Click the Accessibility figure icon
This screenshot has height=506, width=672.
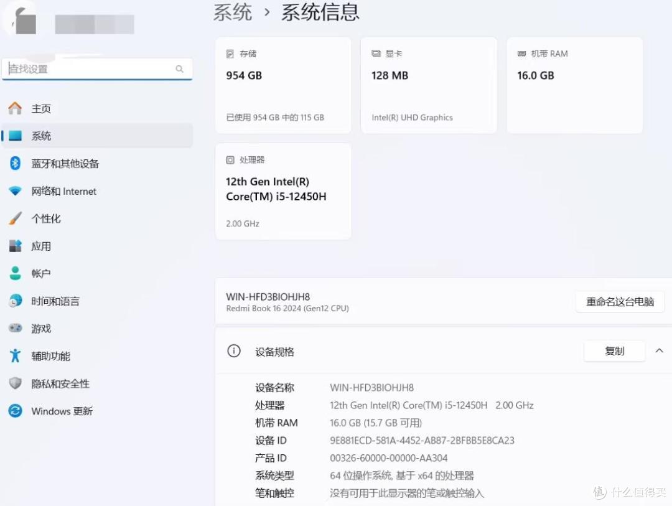point(15,355)
